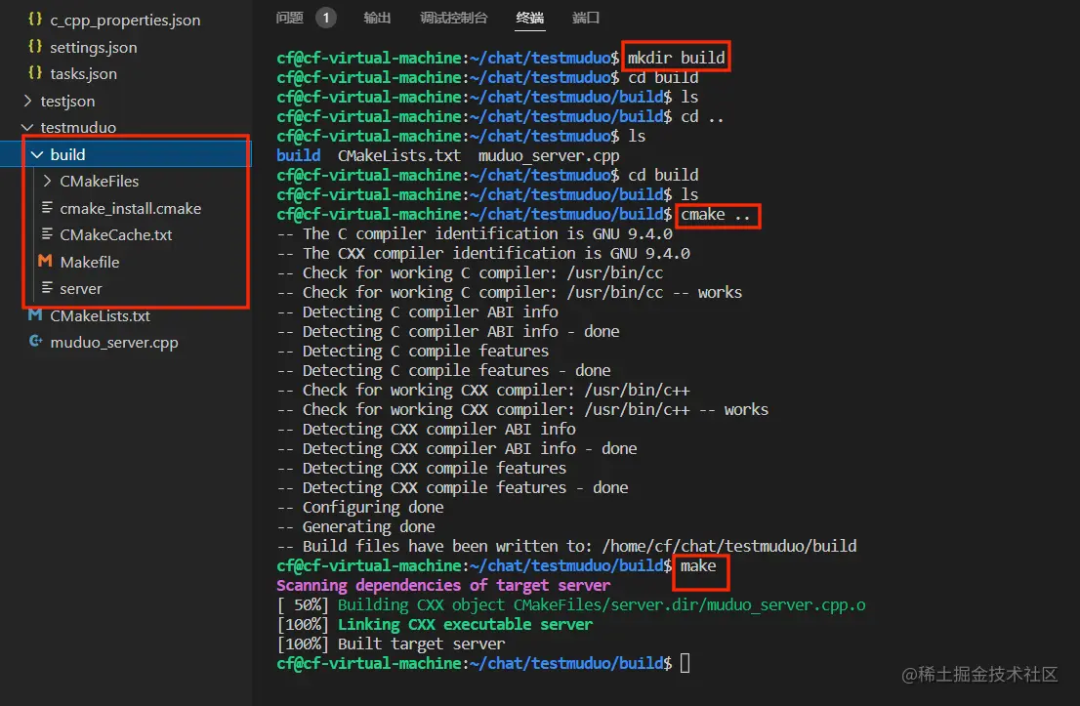
Task: Click the file icon beside cmake_install.cmake
Action: (x=47, y=207)
